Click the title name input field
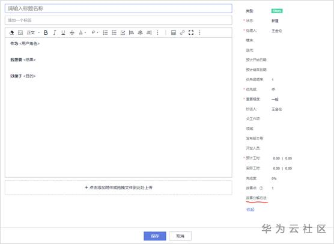Image resolution: width=334 pixels, height=244 pixels. click(118, 8)
